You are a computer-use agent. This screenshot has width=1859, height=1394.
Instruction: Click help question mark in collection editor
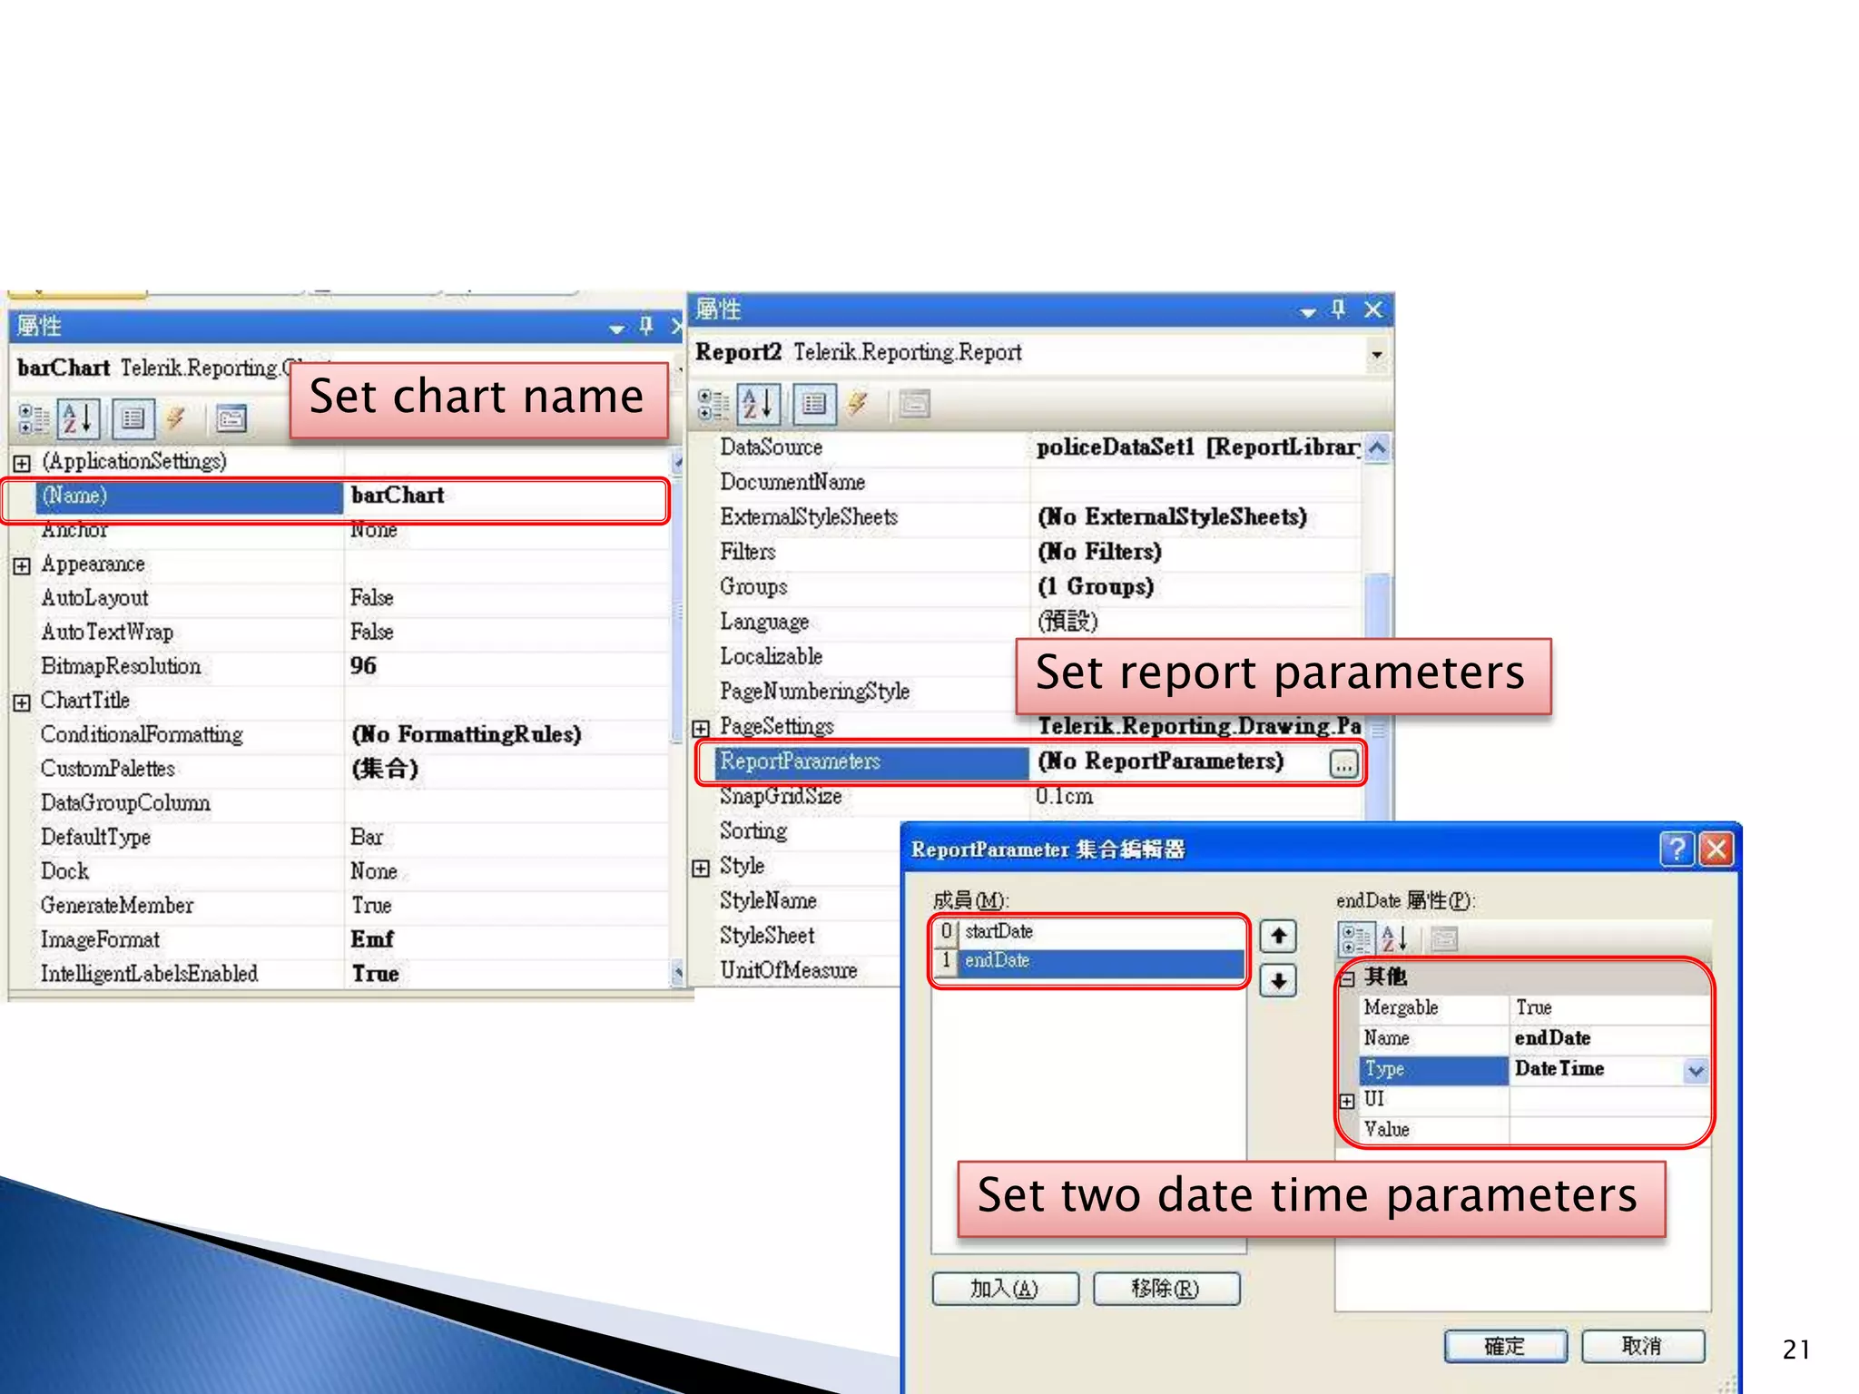pyautogui.click(x=1676, y=849)
